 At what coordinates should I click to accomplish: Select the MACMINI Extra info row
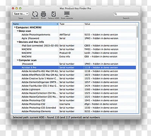coord(74,57)
